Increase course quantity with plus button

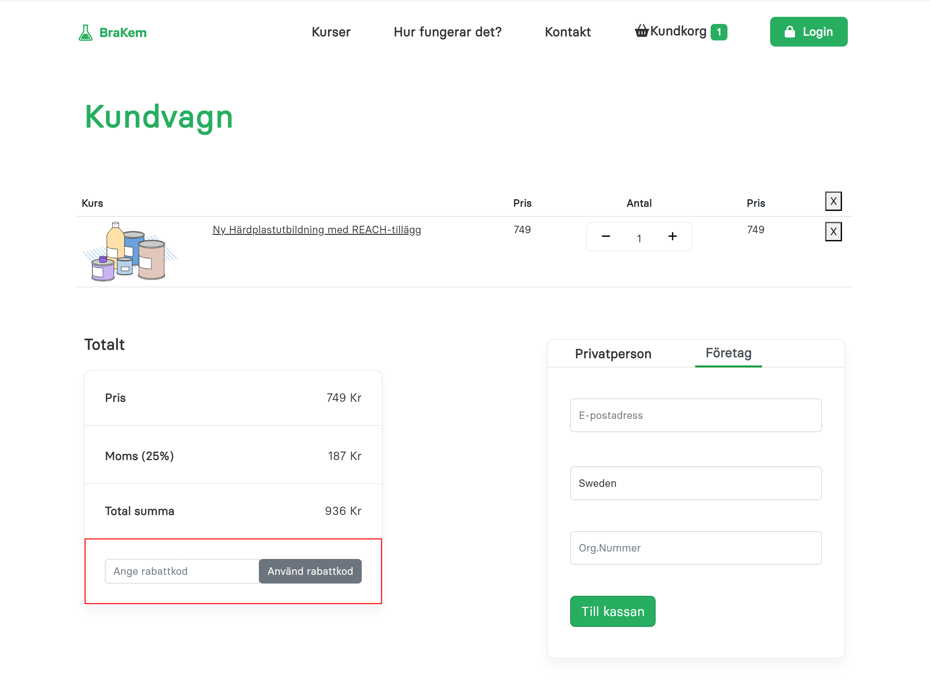point(672,236)
